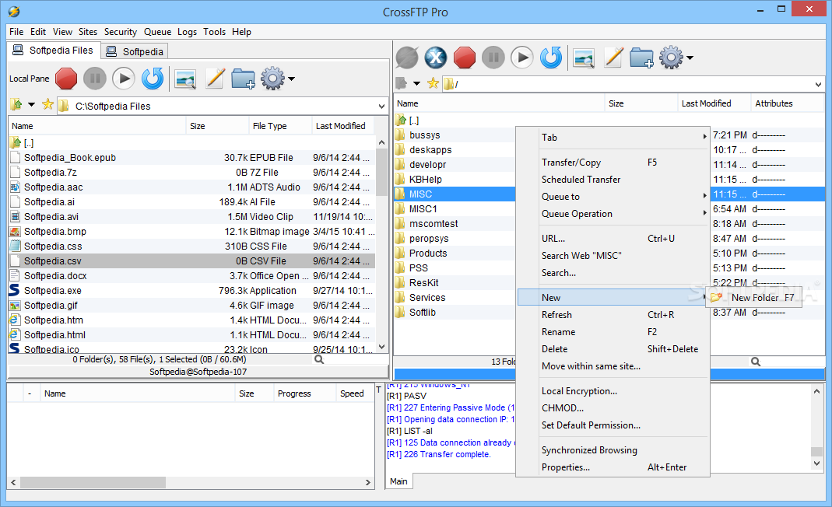
Task: Click the remote path bar folder icon
Action: (449, 84)
